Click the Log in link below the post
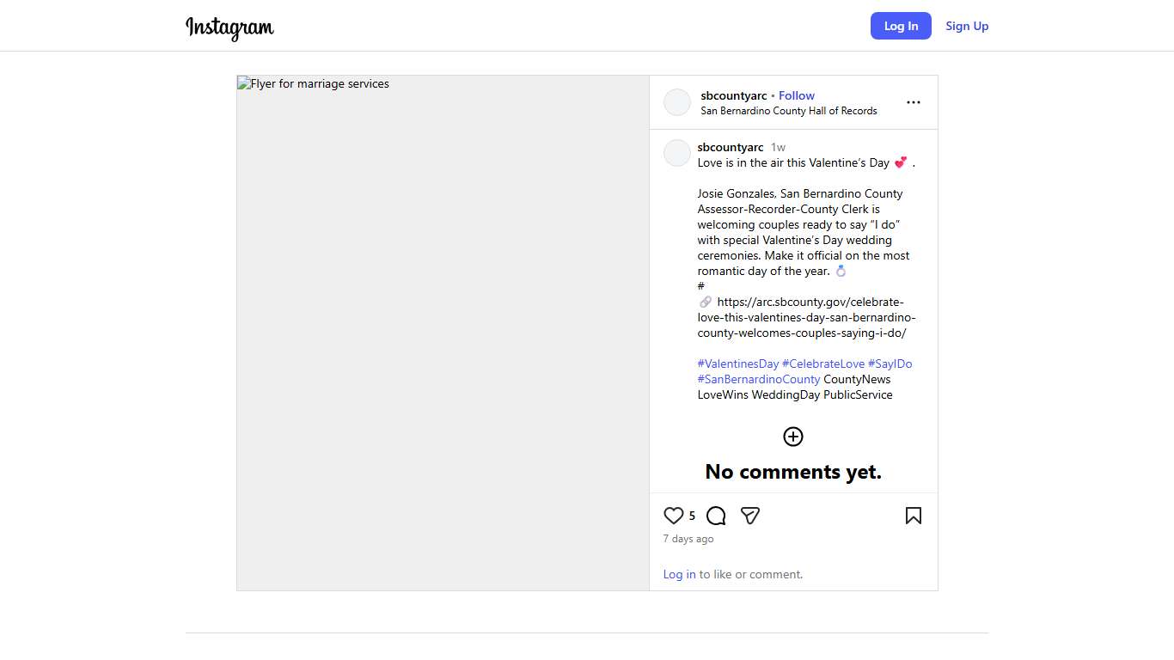Viewport: 1174px width, 660px height. point(679,574)
